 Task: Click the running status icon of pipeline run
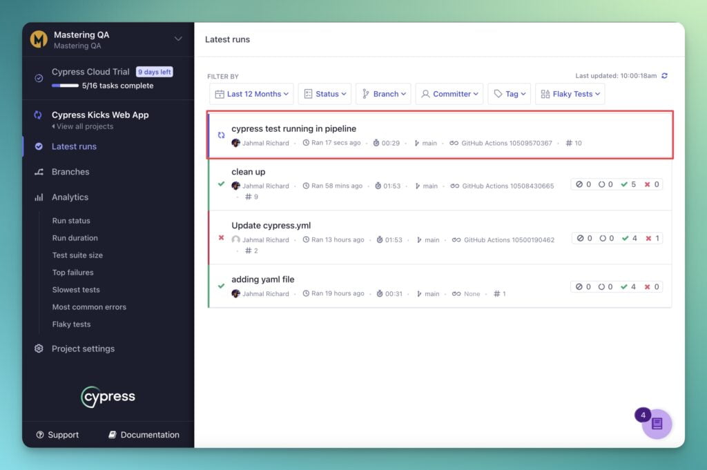click(221, 135)
